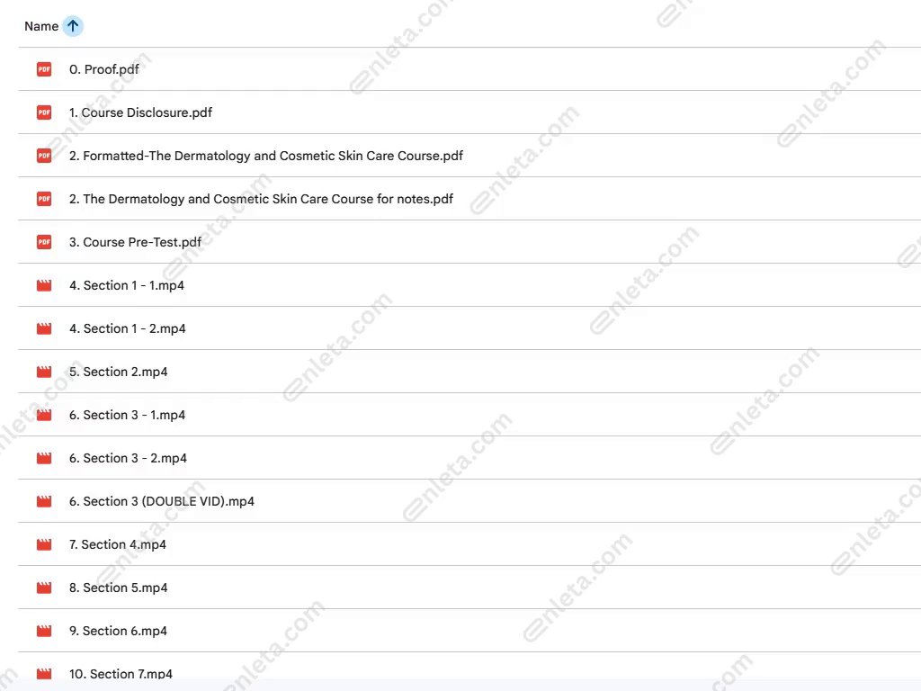Open 3. Course Pre-Test.pdf
Viewport: 921px width, 691px height.
(135, 242)
